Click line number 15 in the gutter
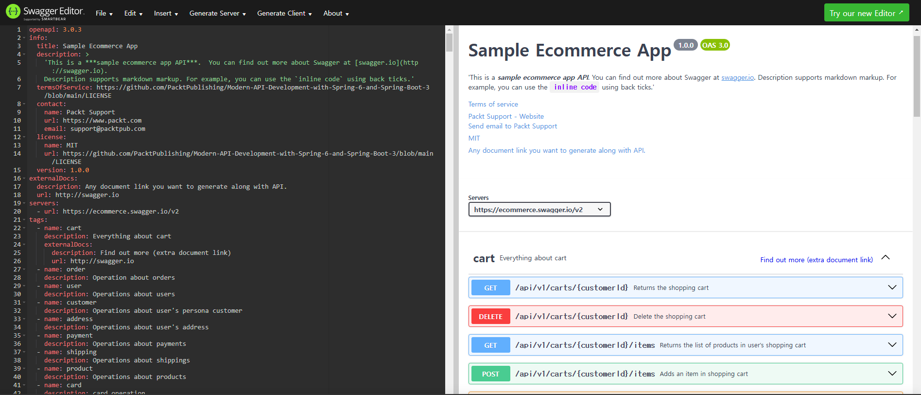Screen dimensions: 921x395 coord(17,170)
